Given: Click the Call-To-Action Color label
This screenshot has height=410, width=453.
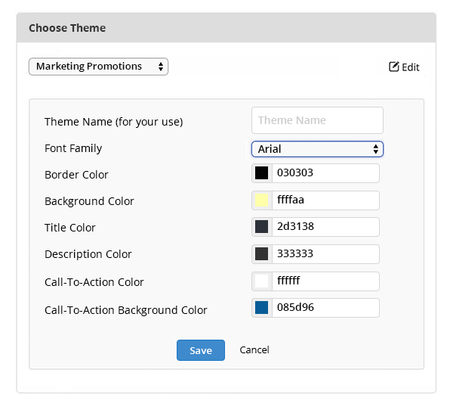Looking at the screenshot, I should pos(94,282).
